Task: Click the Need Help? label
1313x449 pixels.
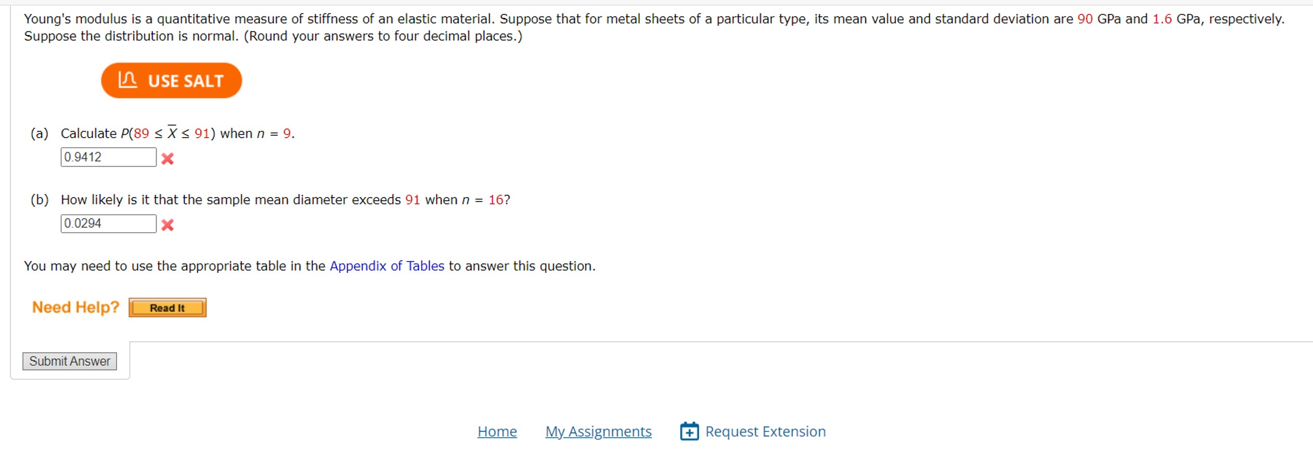Action: [75, 307]
